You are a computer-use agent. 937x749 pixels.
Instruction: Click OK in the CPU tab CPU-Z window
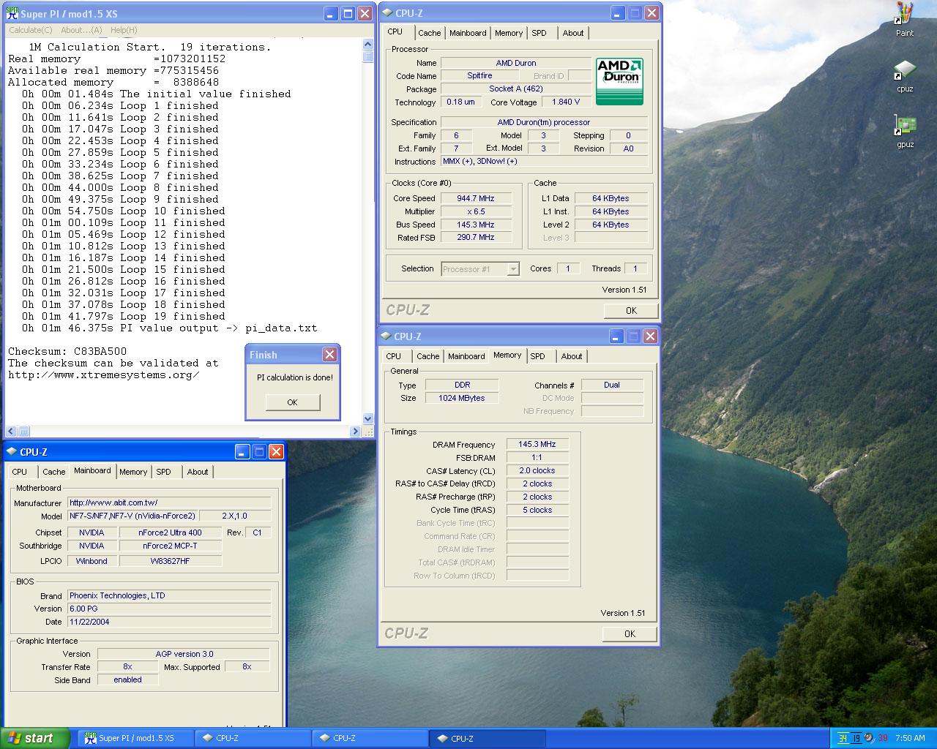[631, 311]
